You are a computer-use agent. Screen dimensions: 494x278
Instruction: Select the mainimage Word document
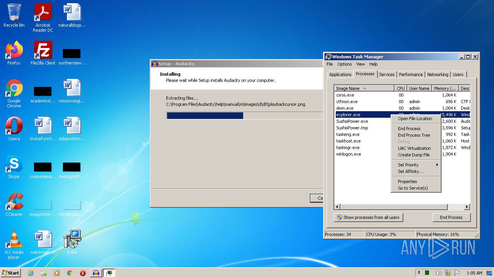click(43, 242)
